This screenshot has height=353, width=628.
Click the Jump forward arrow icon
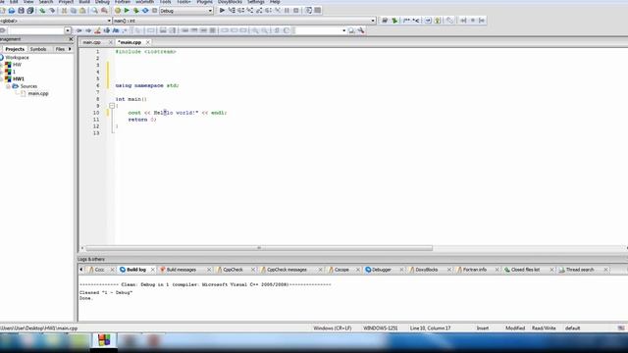(88, 30)
